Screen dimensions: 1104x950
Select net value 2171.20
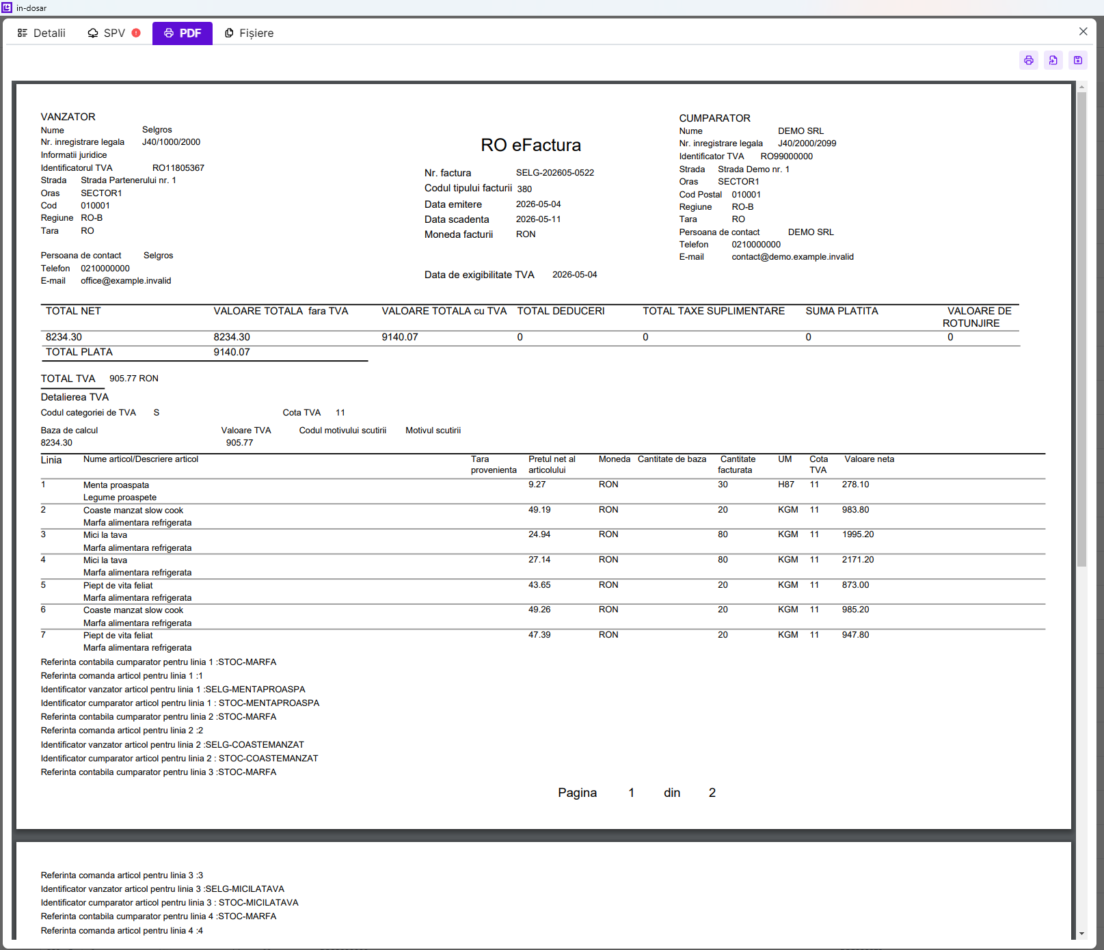pyautogui.click(x=858, y=560)
